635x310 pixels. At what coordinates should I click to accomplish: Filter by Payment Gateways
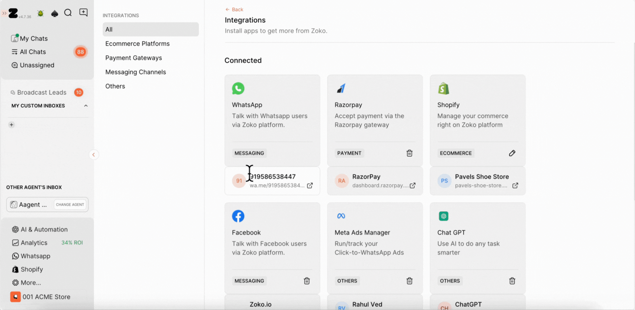coord(134,58)
